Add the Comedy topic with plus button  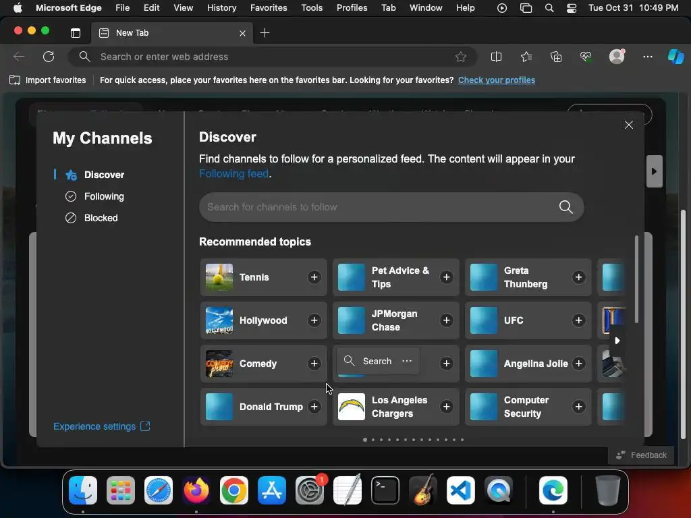pos(314,364)
